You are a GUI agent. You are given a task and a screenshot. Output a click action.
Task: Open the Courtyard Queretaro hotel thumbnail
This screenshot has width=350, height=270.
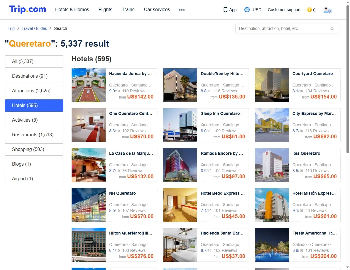click(272, 85)
